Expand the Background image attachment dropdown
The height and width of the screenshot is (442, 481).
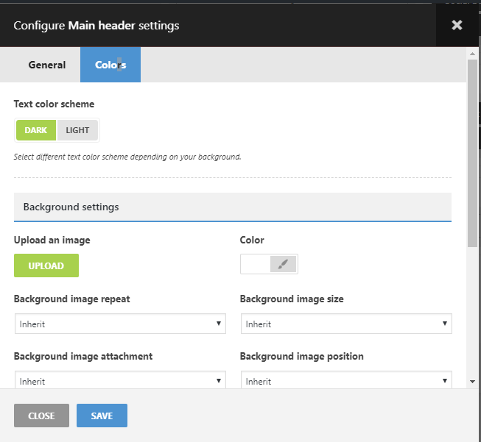[x=120, y=381]
